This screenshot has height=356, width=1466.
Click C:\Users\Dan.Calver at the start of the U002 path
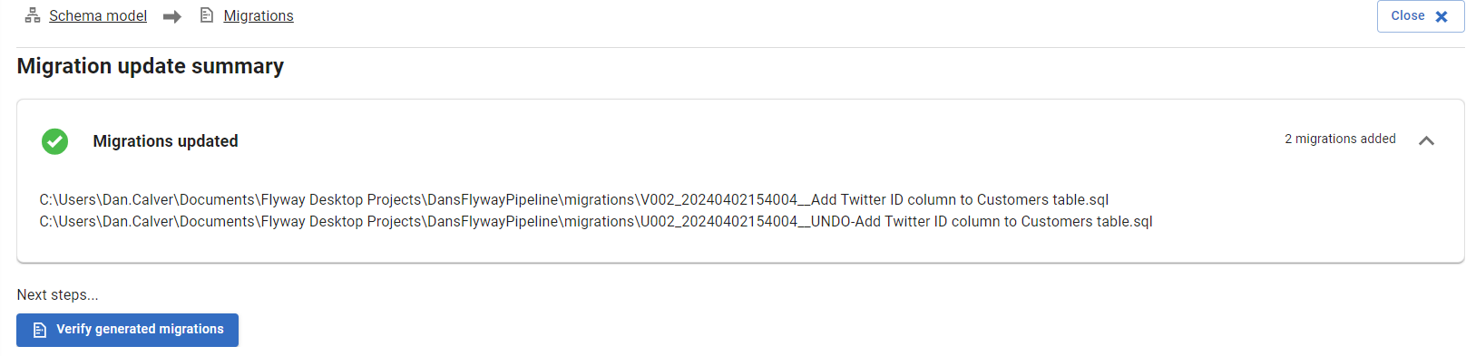coord(106,221)
